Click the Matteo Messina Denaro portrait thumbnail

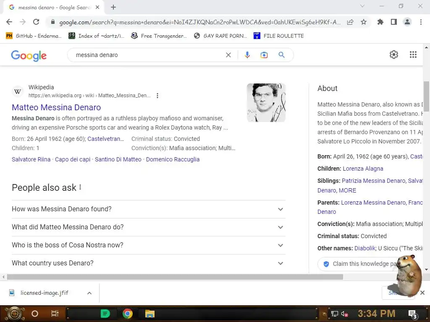point(266,103)
